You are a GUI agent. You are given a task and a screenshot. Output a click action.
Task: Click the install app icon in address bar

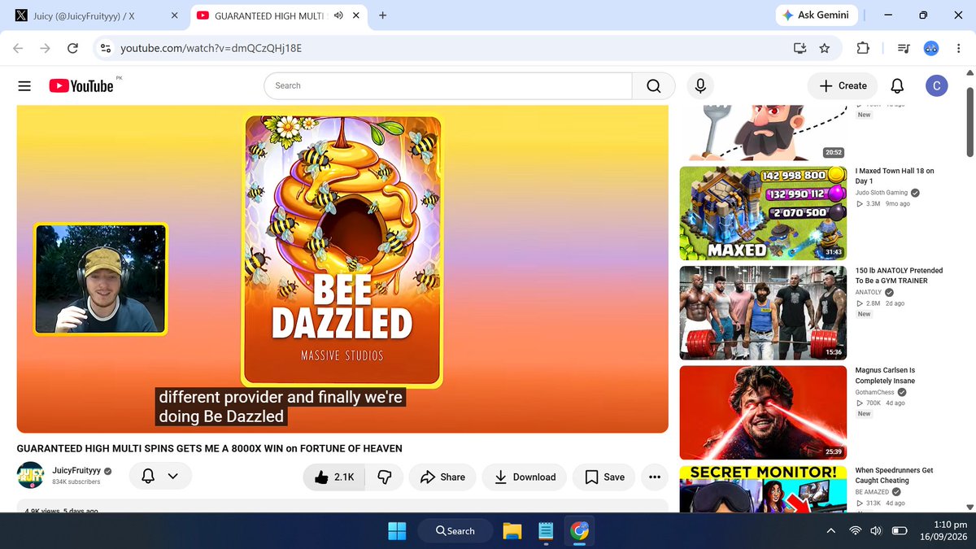[800, 49]
